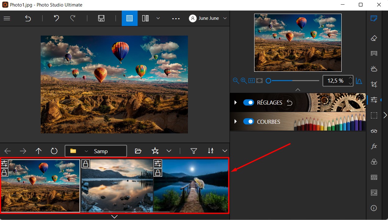The image size is (388, 220).
Task: Open the hamburger main menu
Action: coord(7,18)
